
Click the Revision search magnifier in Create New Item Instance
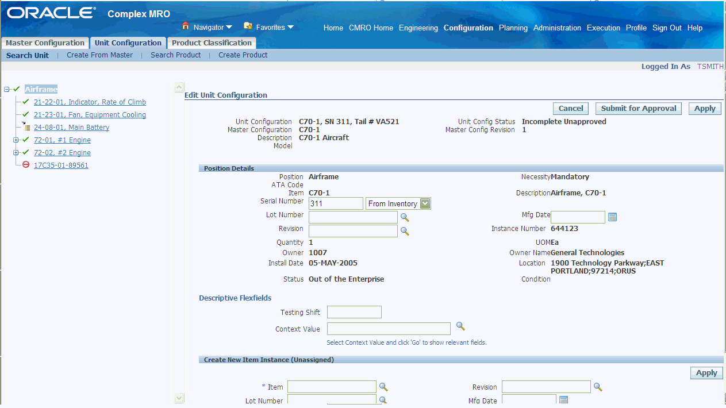(598, 387)
